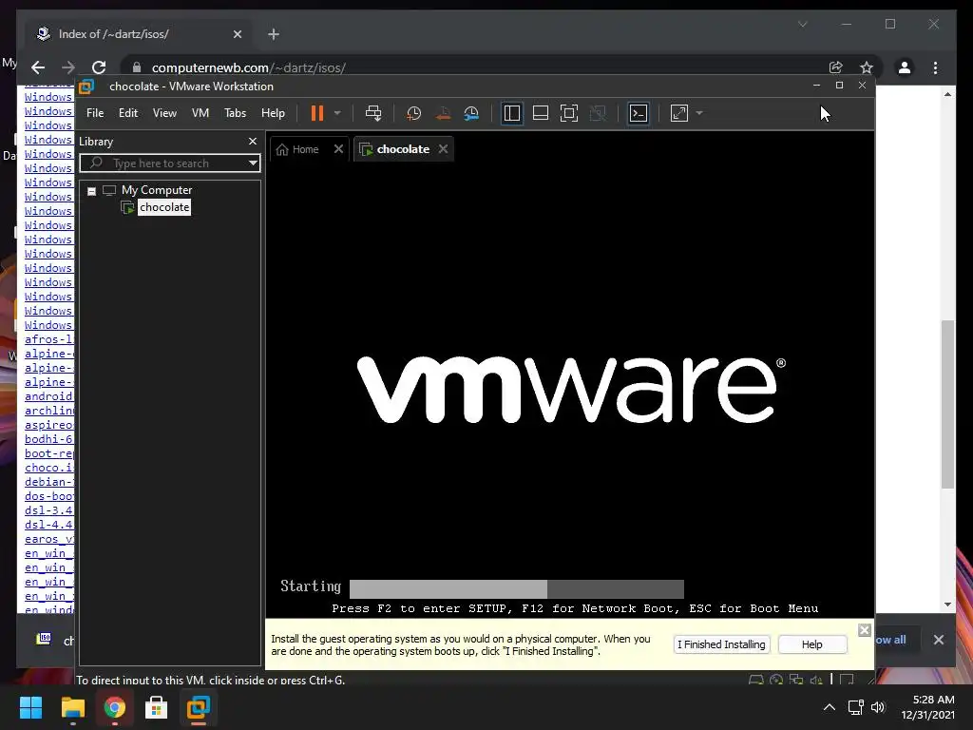Toggle the library sidebar view

pos(512,113)
